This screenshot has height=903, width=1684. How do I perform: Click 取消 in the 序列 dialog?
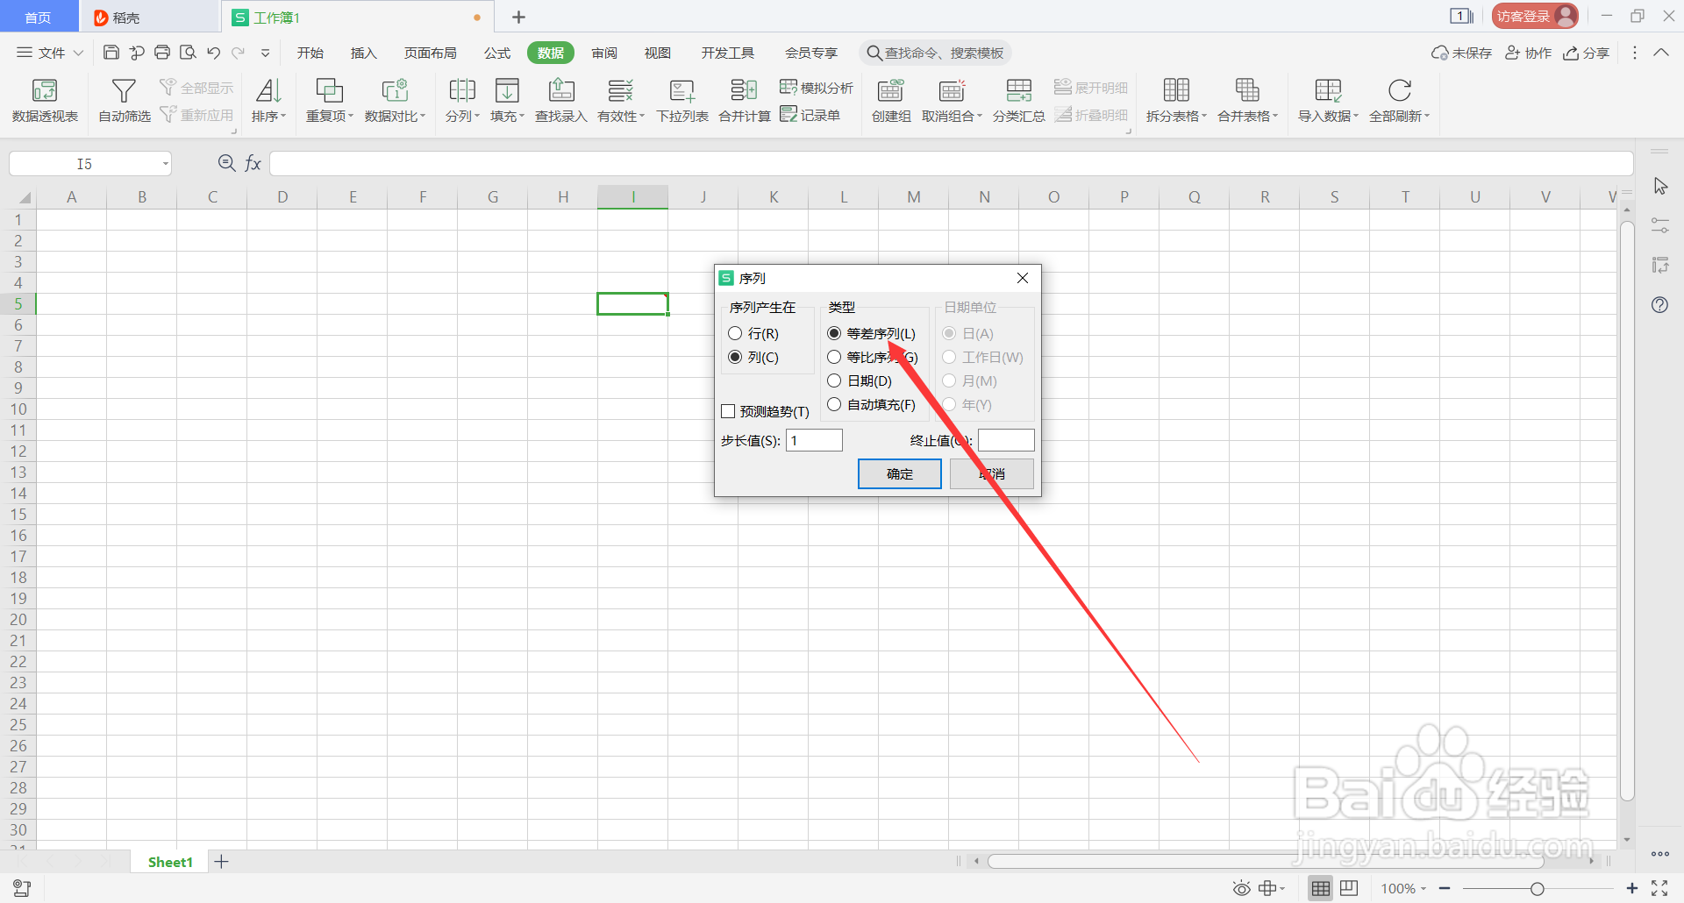(x=992, y=473)
